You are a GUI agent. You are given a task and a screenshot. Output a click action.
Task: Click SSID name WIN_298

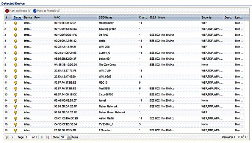104,47
